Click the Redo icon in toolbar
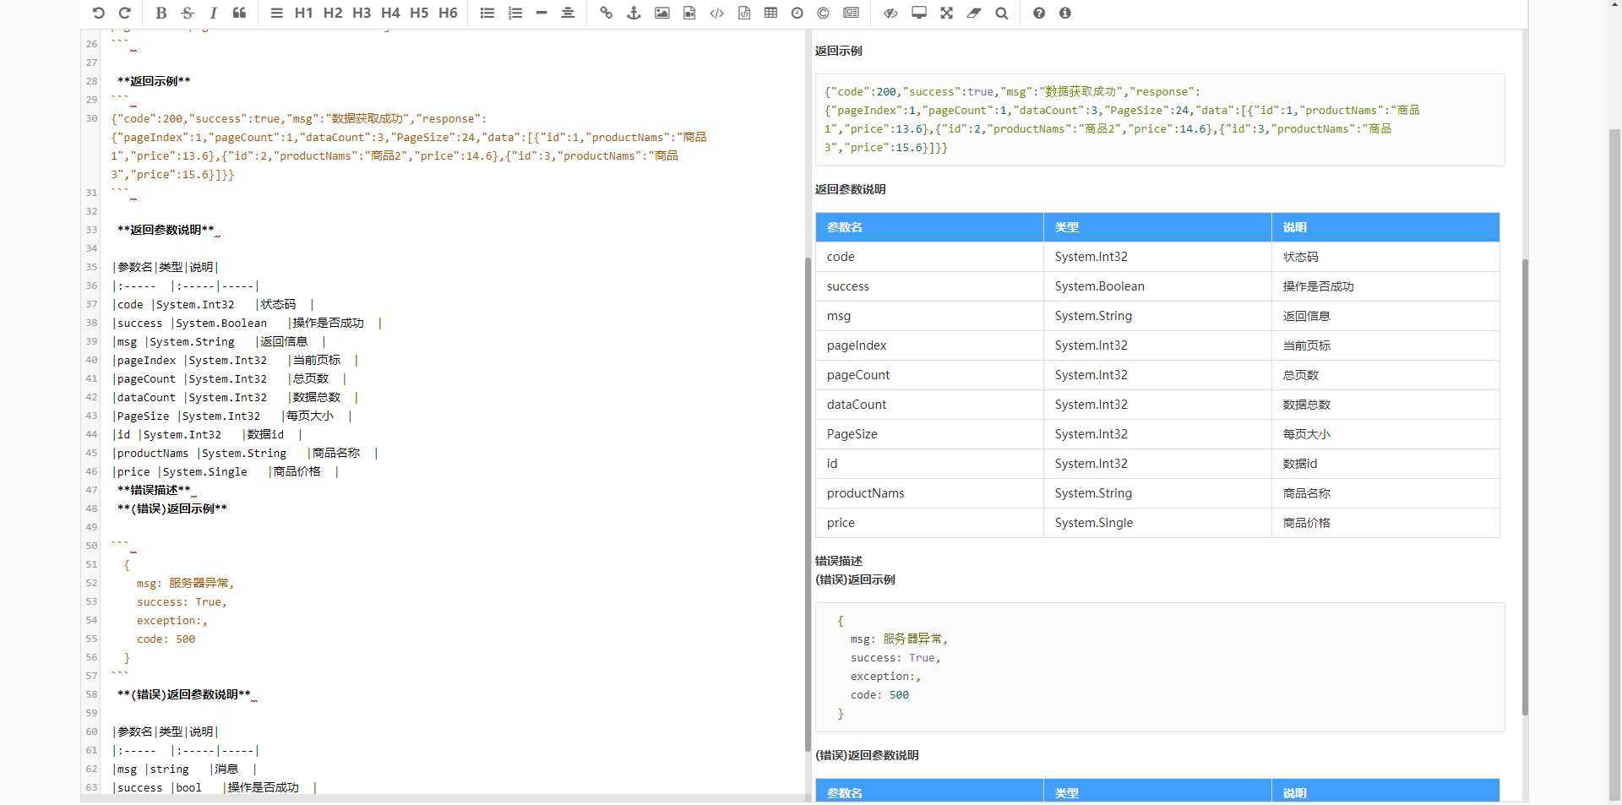This screenshot has height=805, width=1622. click(125, 13)
